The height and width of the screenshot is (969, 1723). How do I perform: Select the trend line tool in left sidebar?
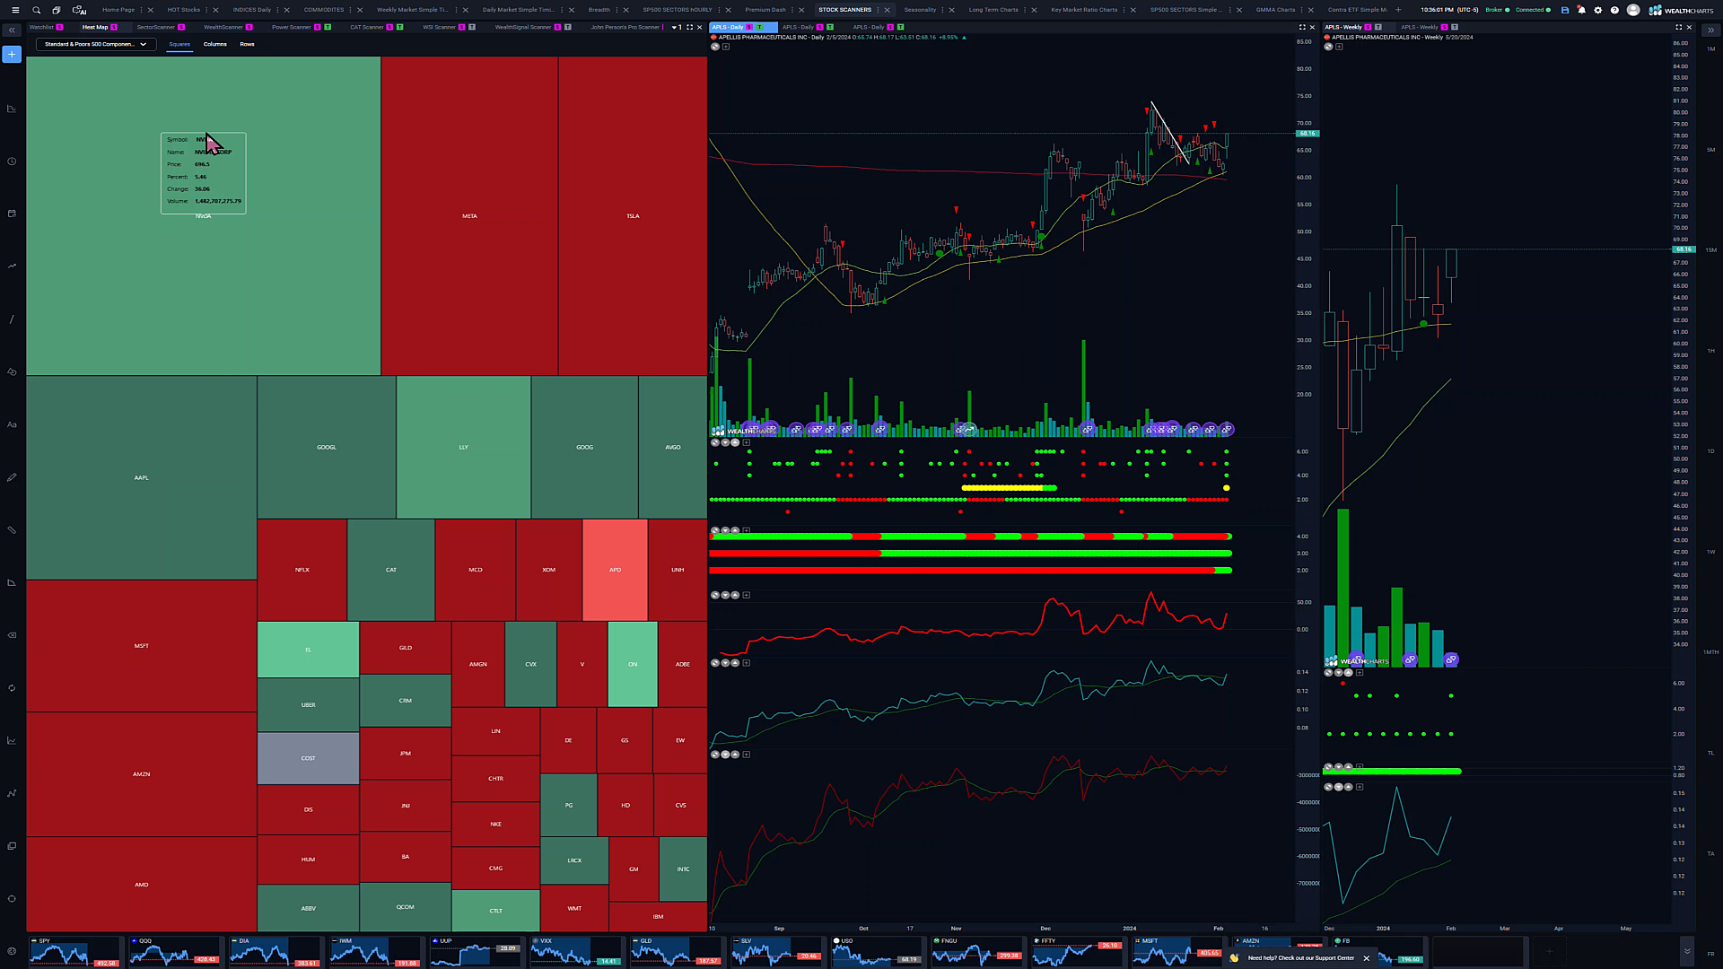pos(12,319)
